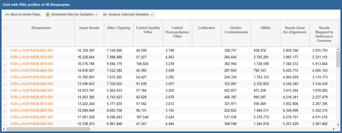
Task: Open the EXR-LLAUR1NEBLIB66-BS biosample link
Action: 32,90
